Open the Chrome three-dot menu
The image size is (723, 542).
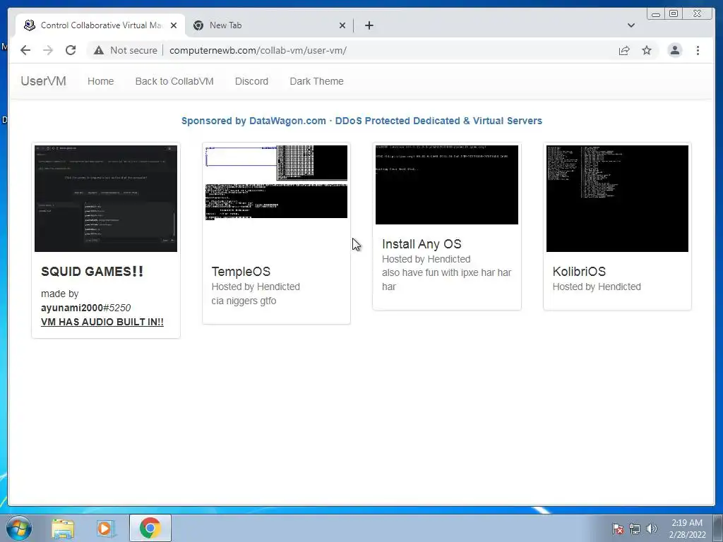point(698,50)
